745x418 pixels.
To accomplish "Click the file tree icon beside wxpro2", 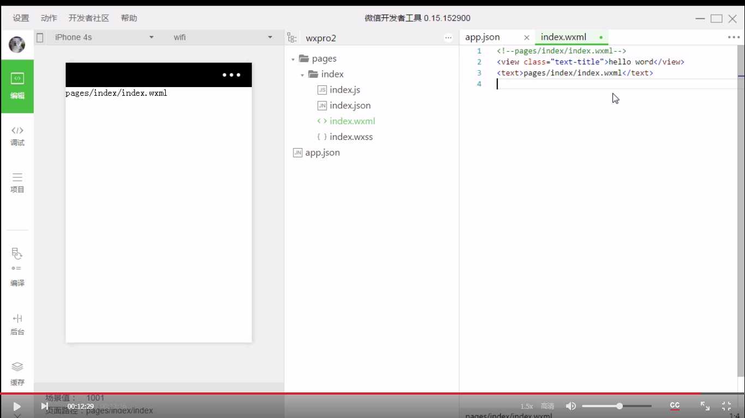I will point(292,38).
